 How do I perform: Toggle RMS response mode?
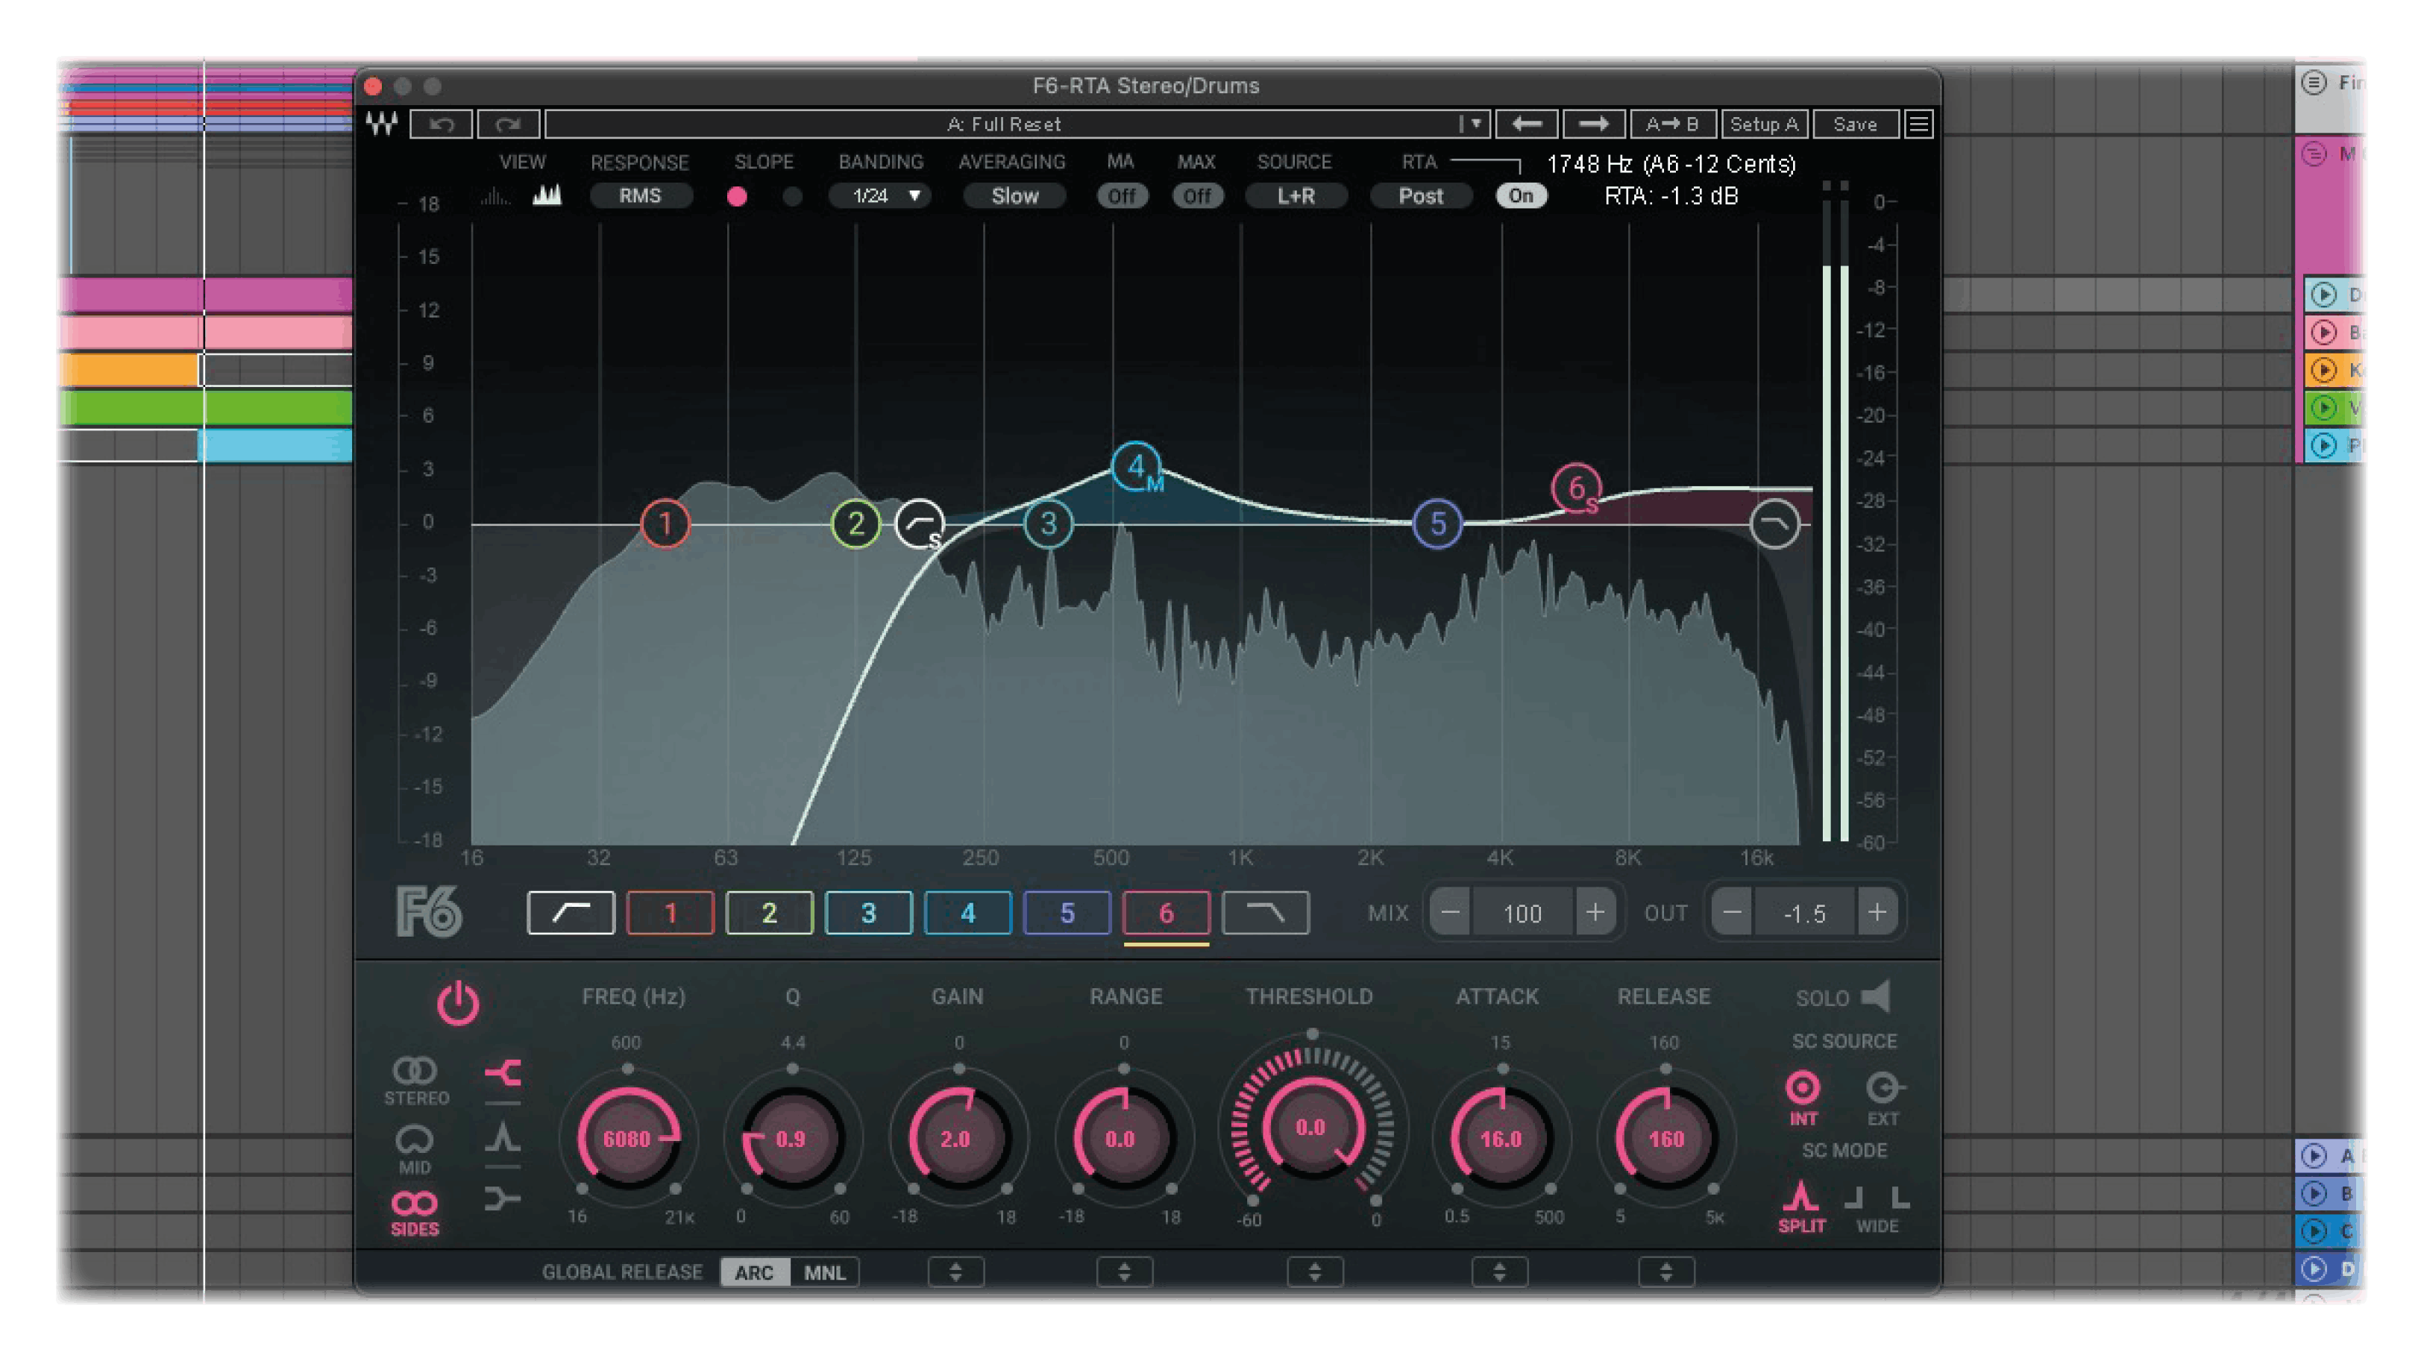pyautogui.click(x=640, y=195)
